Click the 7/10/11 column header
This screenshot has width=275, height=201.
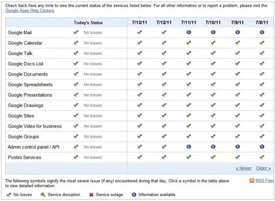[213, 23]
